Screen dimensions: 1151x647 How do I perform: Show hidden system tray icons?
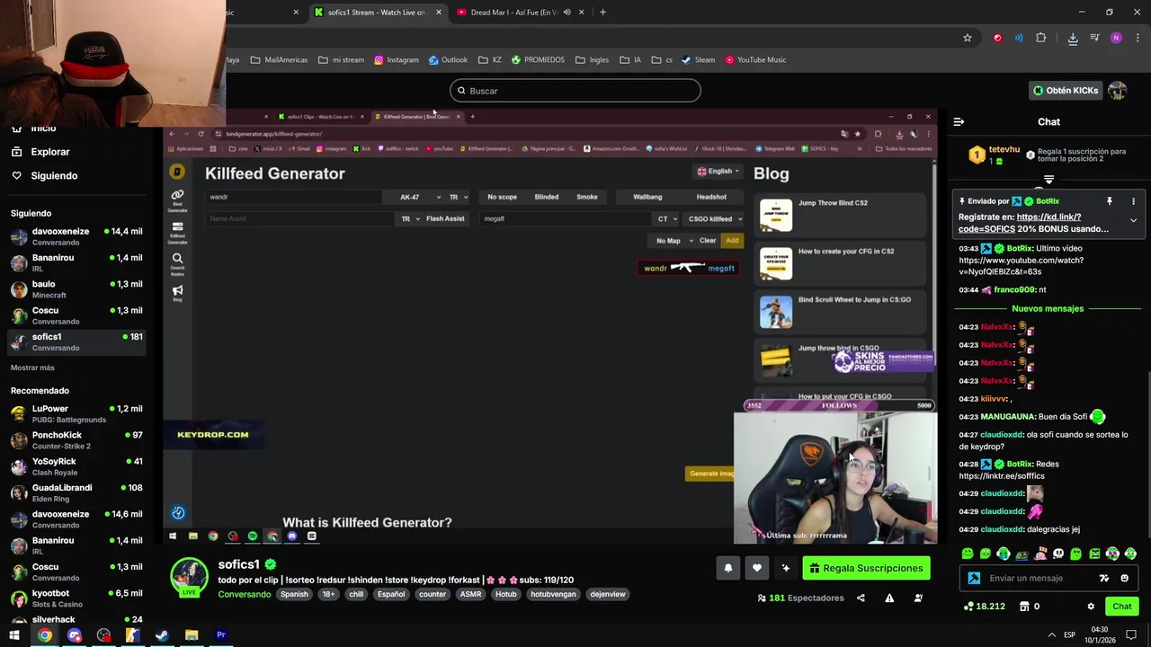click(1052, 635)
